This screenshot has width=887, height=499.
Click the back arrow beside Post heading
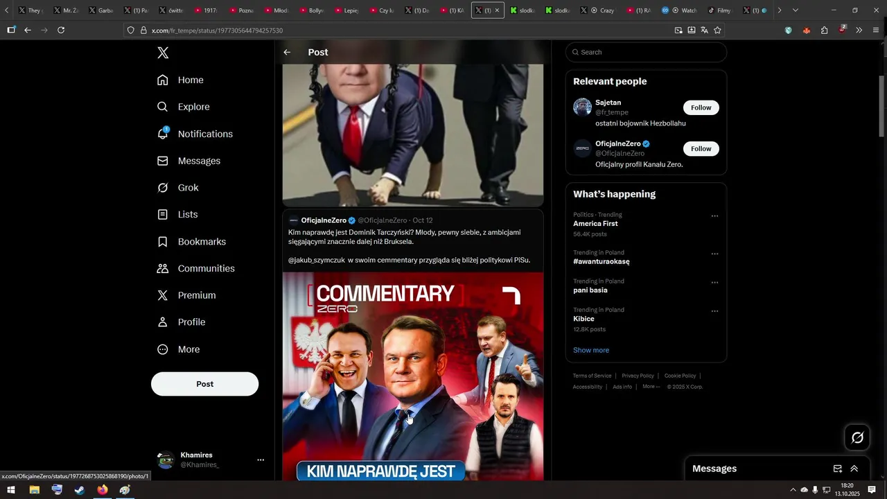pos(287,52)
